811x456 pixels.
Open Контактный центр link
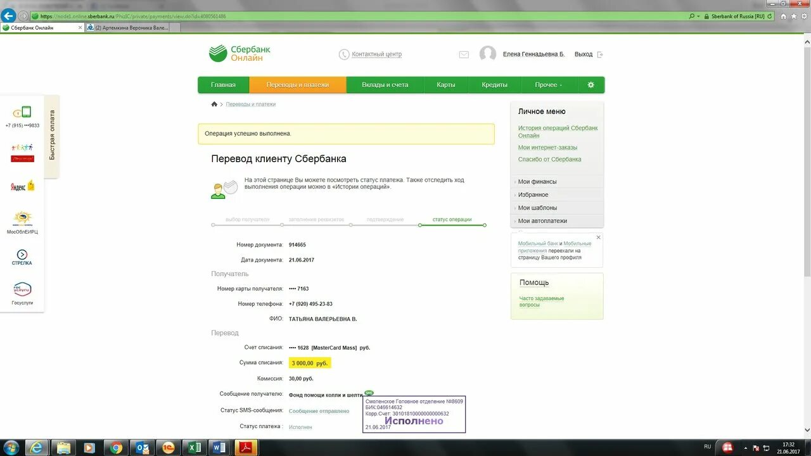(377, 54)
